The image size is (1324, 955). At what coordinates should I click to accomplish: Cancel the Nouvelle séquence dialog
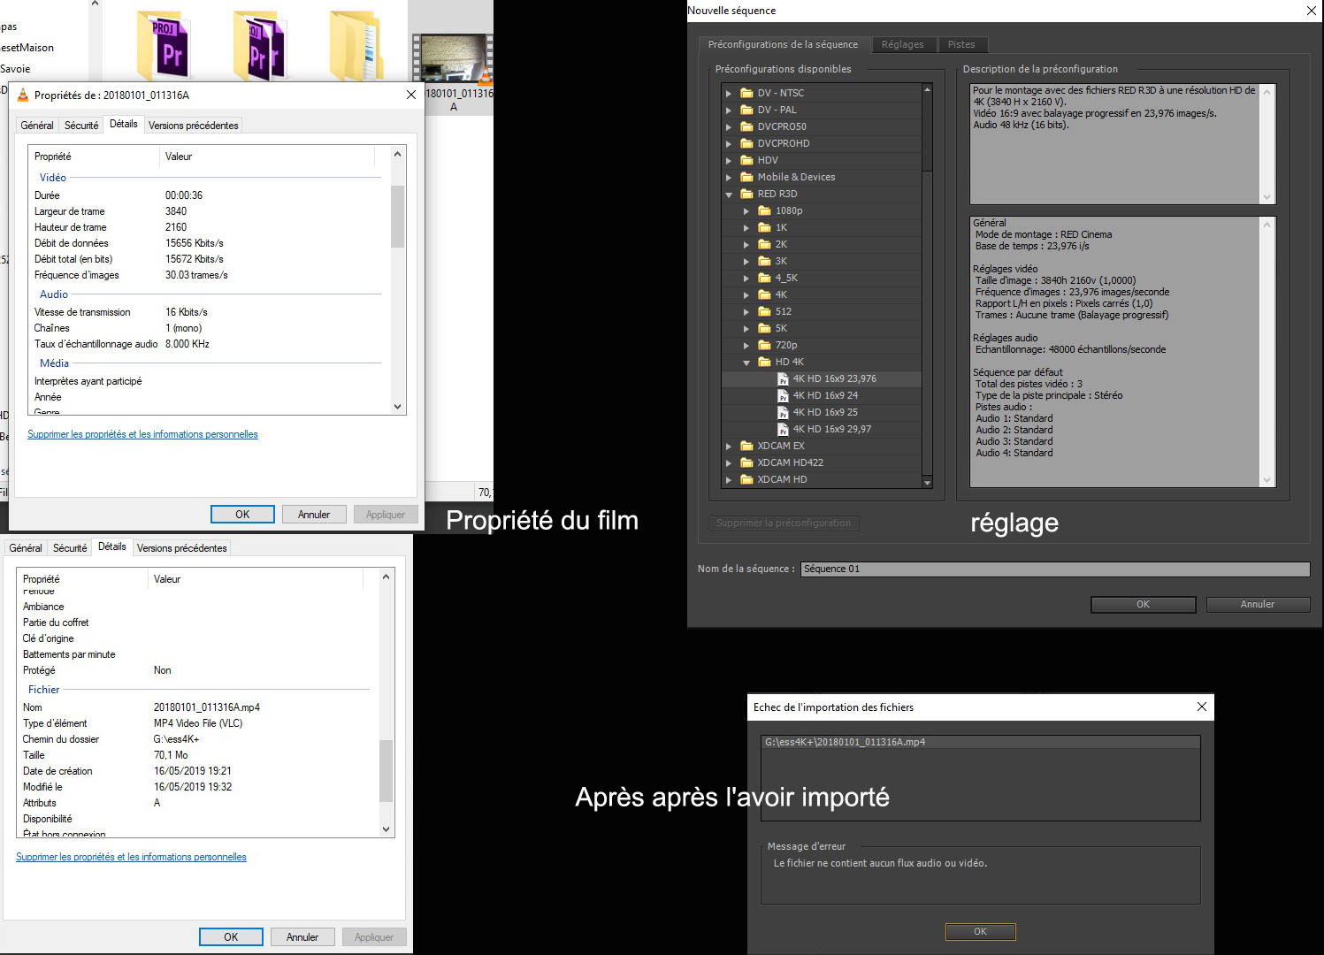point(1258,604)
